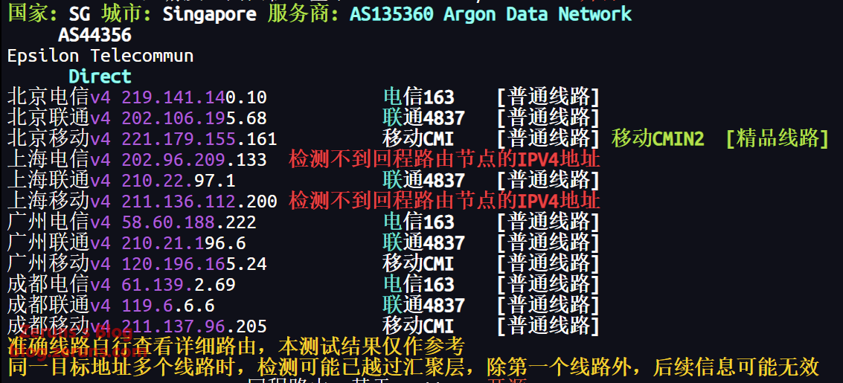843x383 pixels.
Task: Click the green 移动CMIN2 label
Action: point(658,138)
